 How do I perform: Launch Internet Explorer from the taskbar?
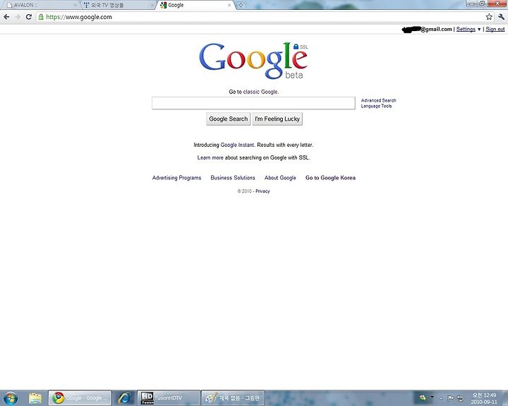click(124, 398)
